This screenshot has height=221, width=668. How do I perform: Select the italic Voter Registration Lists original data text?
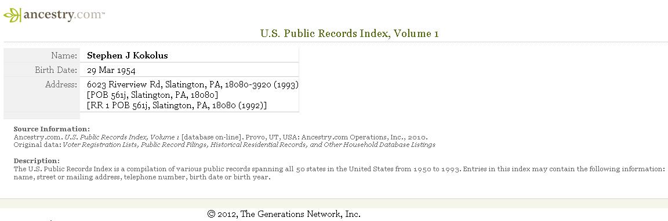coord(249,145)
